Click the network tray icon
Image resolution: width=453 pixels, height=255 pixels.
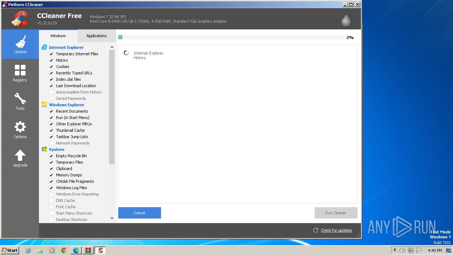click(411, 250)
